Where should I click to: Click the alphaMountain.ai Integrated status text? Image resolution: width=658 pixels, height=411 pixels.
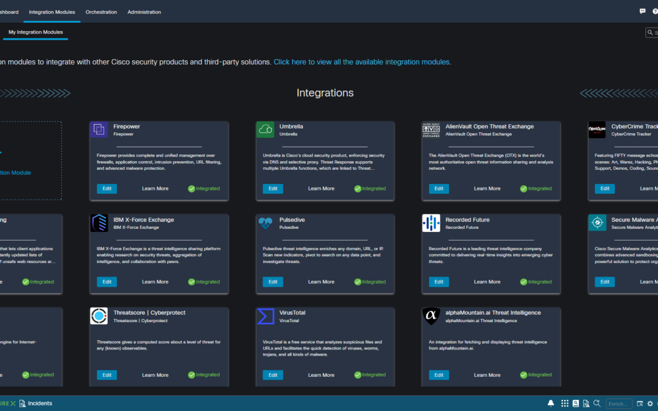(540, 375)
